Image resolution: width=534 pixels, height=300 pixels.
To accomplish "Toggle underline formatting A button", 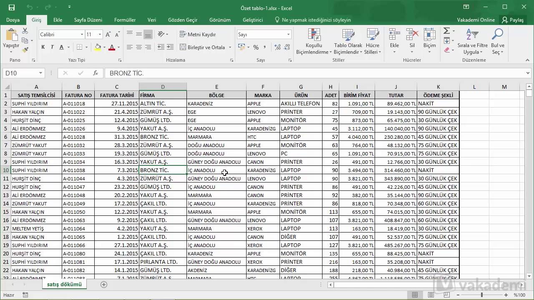I will tap(61, 47).
